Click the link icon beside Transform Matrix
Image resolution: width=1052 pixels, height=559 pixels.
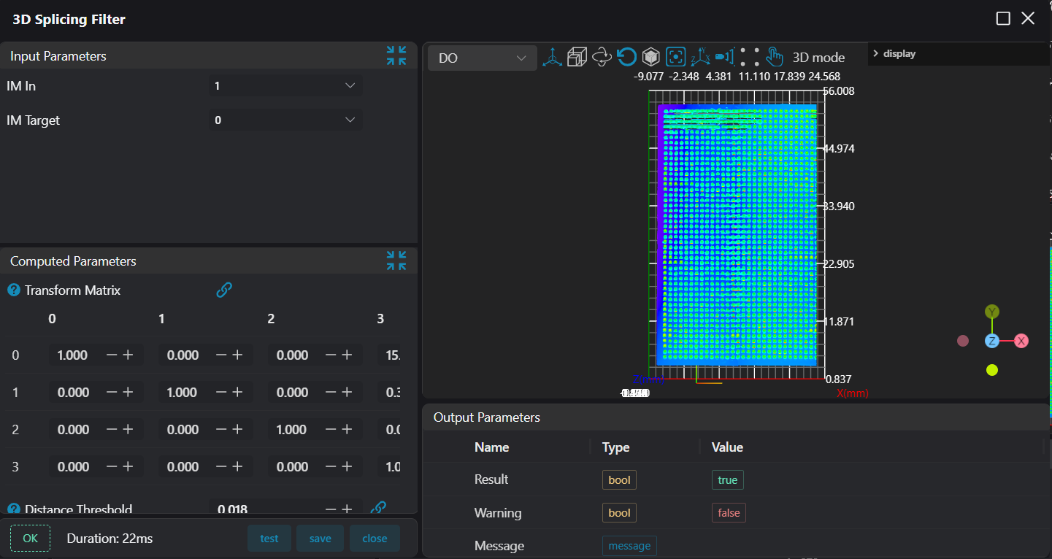[x=224, y=290]
